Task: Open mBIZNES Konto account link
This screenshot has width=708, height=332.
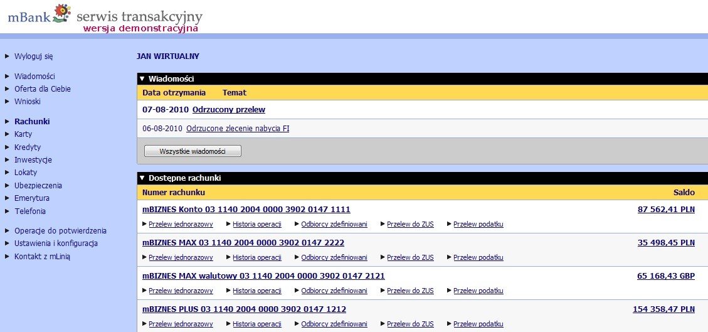Action: (x=246, y=210)
